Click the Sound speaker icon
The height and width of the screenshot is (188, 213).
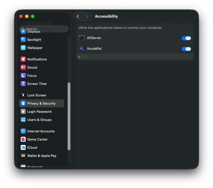pyautogui.click(x=23, y=67)
